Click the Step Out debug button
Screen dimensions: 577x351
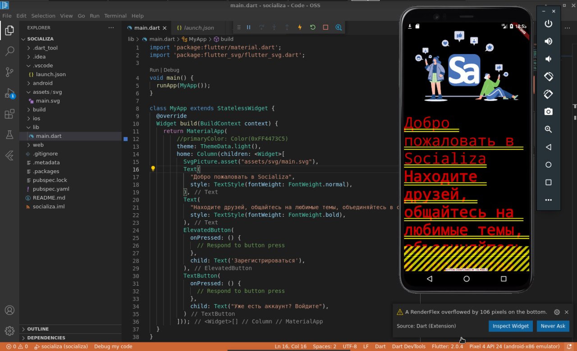287,27
